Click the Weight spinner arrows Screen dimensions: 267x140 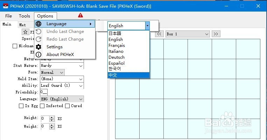click(52, 126)
